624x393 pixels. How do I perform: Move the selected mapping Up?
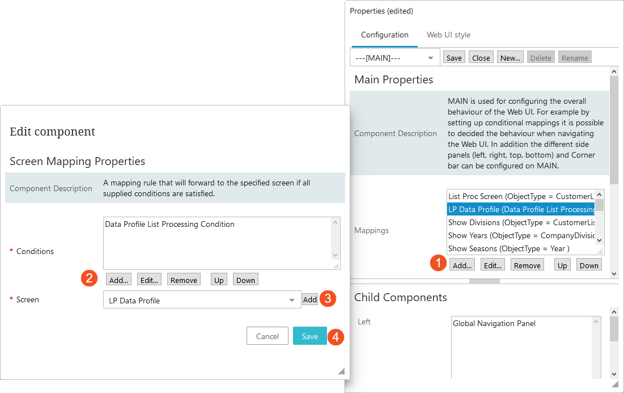pyautogui.click(x=562, y=265)
